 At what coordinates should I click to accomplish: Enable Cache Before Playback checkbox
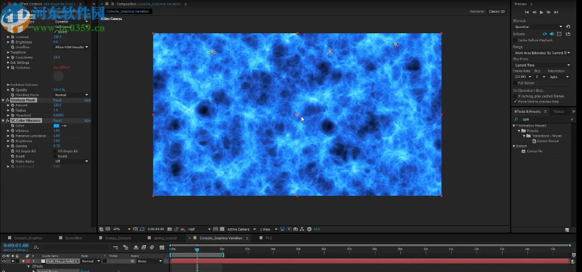515,40
